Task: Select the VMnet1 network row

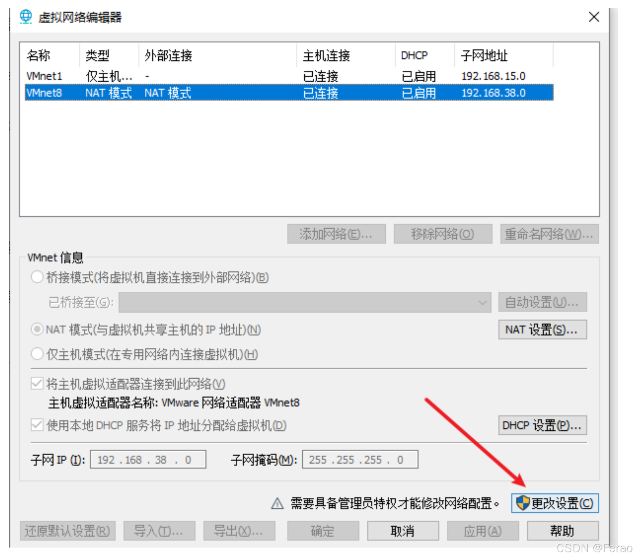Action: coord(289,76)
